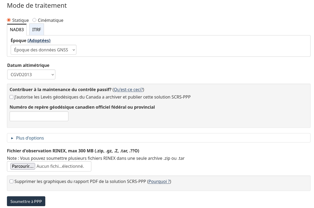Switch to the NAD83 tab
This screenshot has width=314, height=208.
(17, 30)
